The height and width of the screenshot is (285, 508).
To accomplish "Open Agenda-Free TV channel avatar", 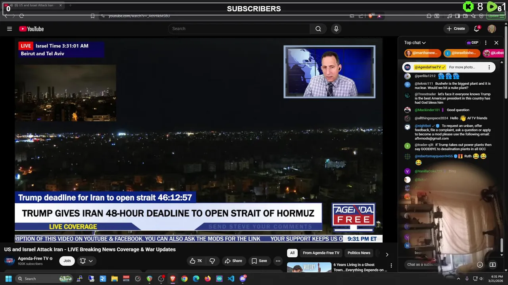I will tap(10, 260).
